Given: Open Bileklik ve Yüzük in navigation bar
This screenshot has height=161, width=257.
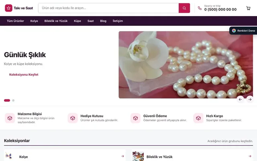Looking at the screenshot, I should [x=56, y=21].
